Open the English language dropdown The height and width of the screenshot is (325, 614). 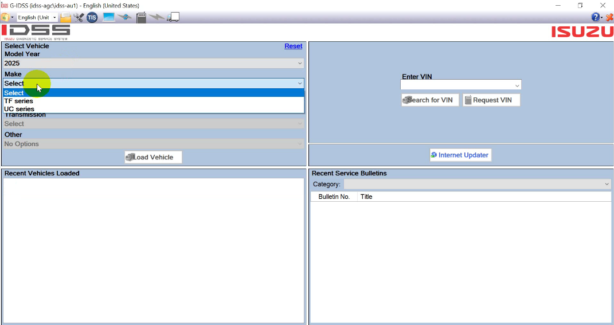tap(37, 17)
